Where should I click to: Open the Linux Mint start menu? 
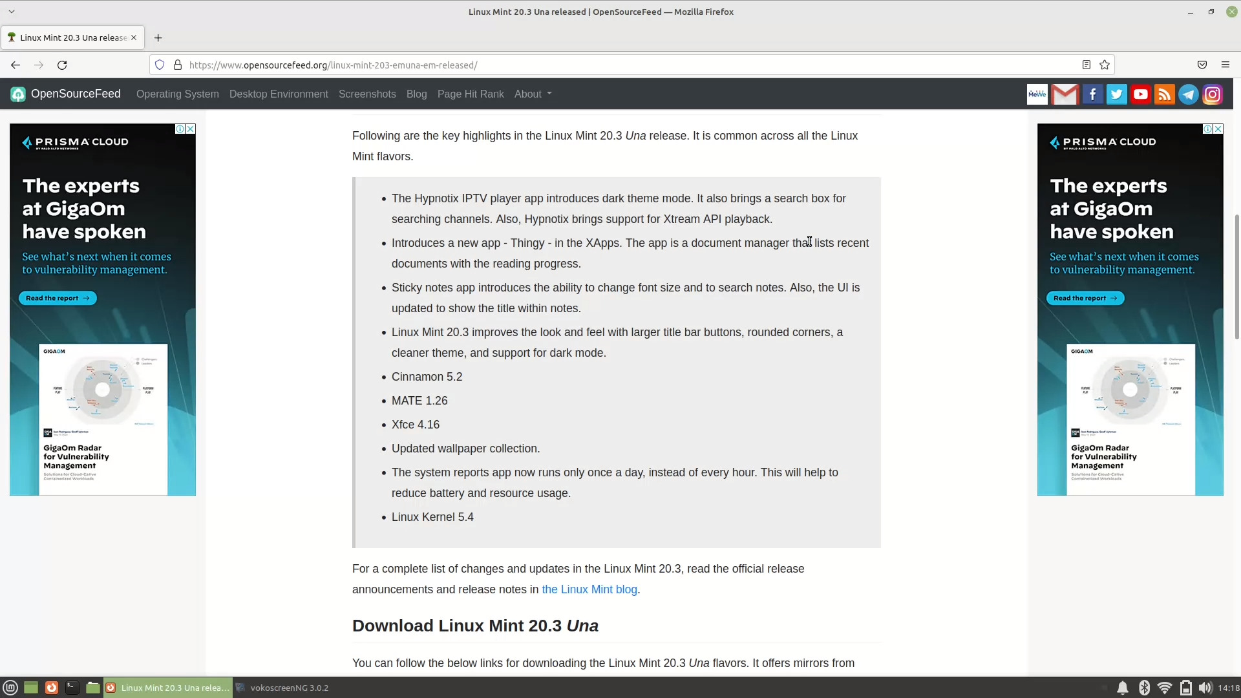pos(10,688)
